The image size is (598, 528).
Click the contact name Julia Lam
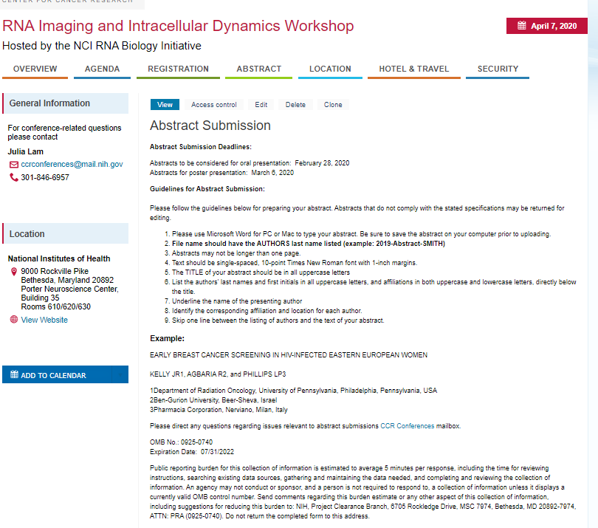(26, 151)
